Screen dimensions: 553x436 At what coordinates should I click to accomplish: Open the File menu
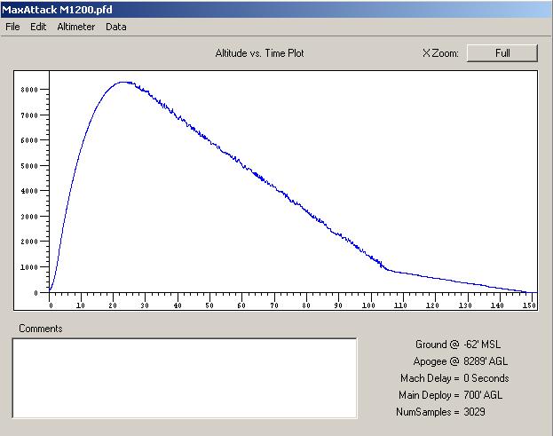pyautogui.click(x=12, y=27)
